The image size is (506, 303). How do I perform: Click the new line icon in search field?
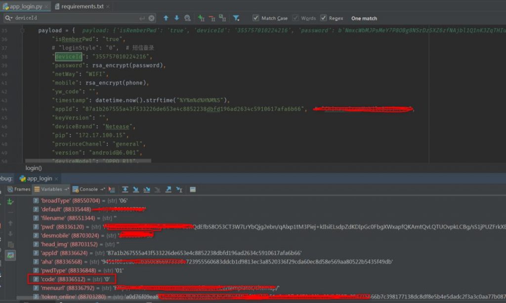pos(142,18)
